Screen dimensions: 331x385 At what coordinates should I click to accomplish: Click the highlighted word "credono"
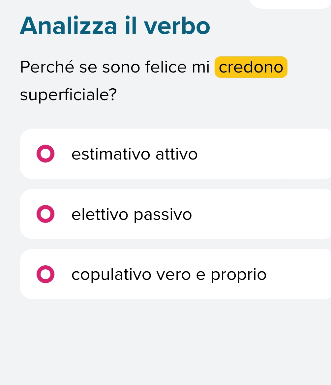251,68
